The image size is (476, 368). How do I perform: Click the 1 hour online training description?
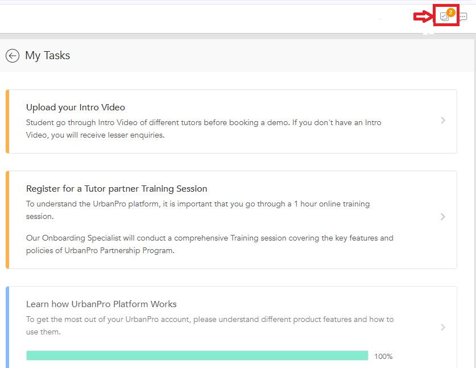198,210
